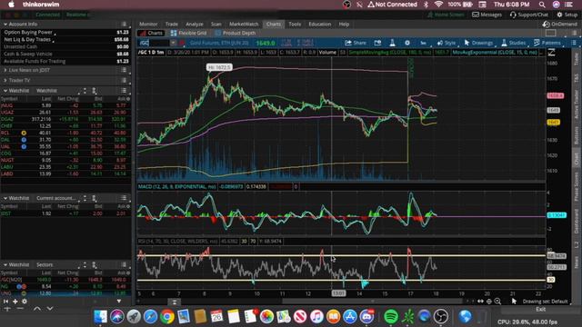Open the Tools tab
582x327 pixels.
[295, 25]
